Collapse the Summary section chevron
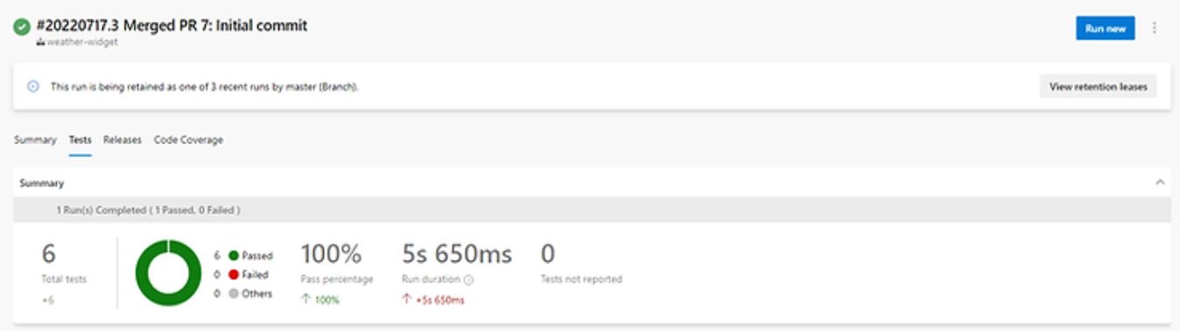Image resolution: width=1180 pixels, height=334 pixels. (x=1160, y=183)
